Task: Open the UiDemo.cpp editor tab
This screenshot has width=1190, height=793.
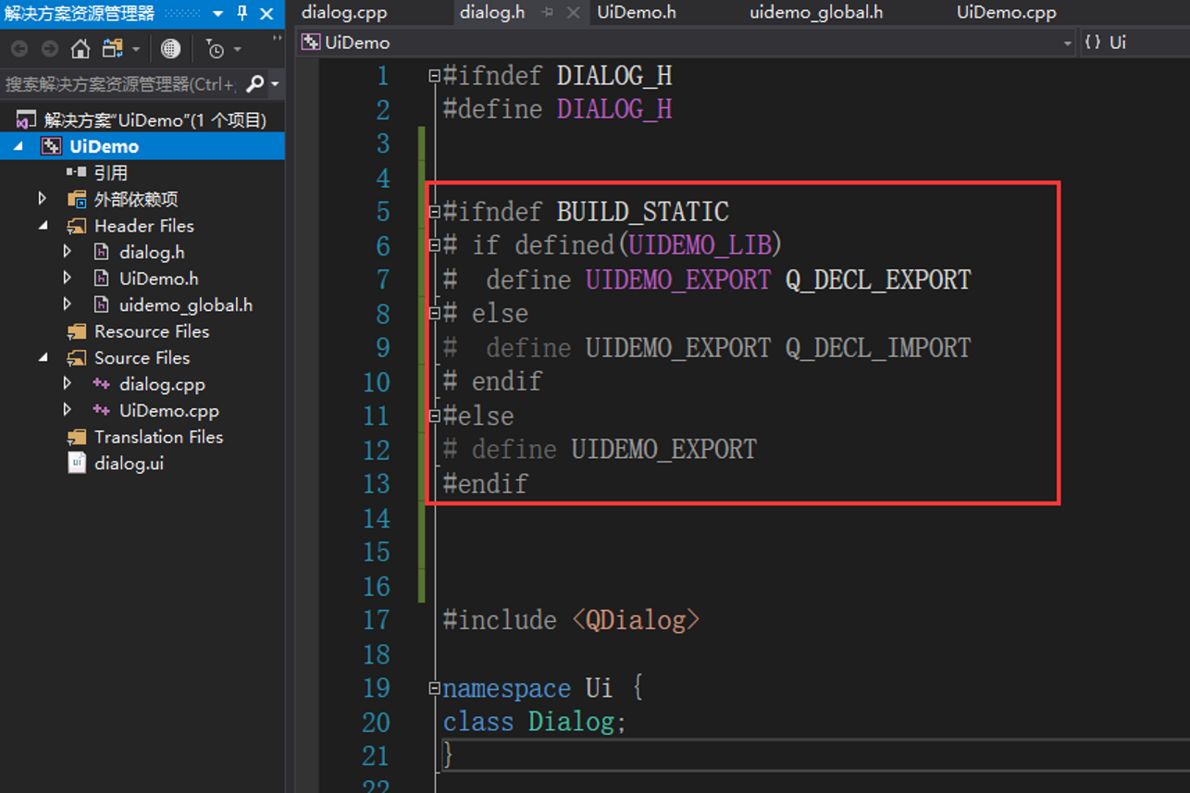Action: [1007, 13]
